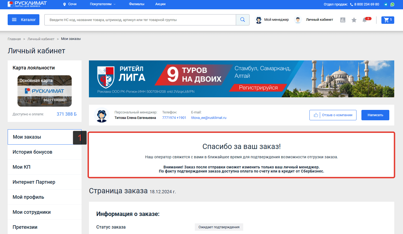Open favorites star icon
This screenshot has height=234, width=403.
coord(354,20)
